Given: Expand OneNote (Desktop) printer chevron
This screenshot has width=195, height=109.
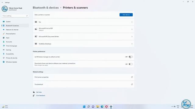Looking at the screenshot, I should click(x=132, y=44).
